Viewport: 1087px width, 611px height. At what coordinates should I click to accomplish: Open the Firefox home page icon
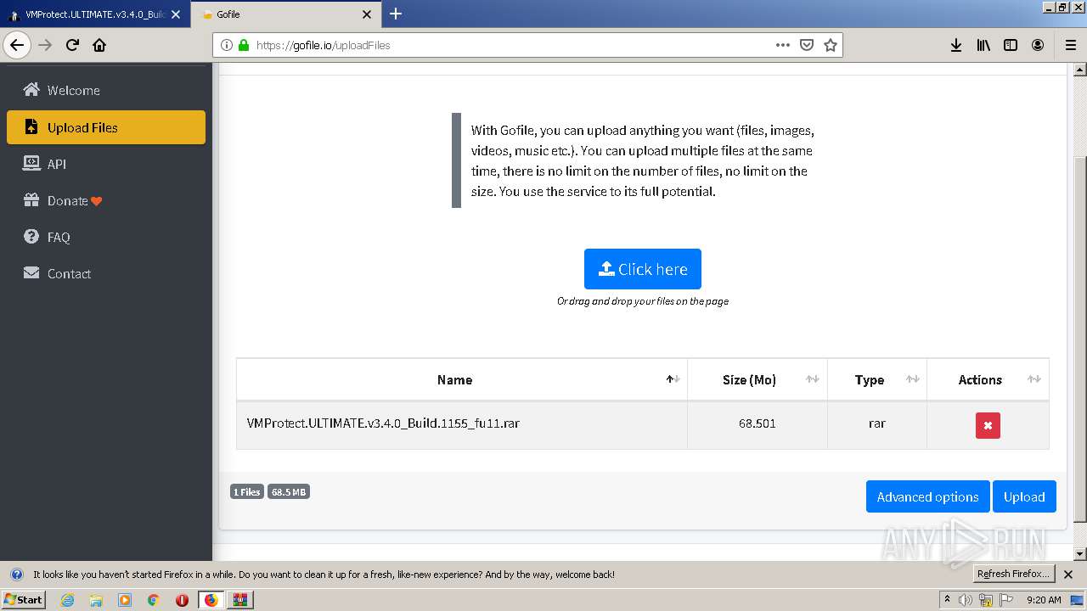(x=99, y=45)
